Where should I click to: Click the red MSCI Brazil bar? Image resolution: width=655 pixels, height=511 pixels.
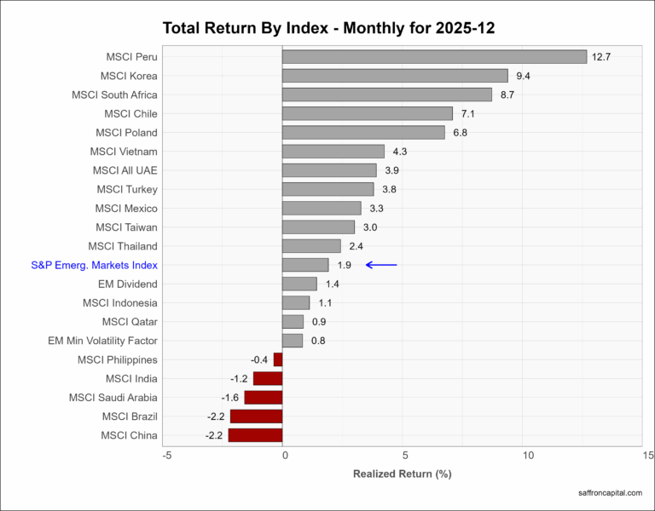point(256,416)
